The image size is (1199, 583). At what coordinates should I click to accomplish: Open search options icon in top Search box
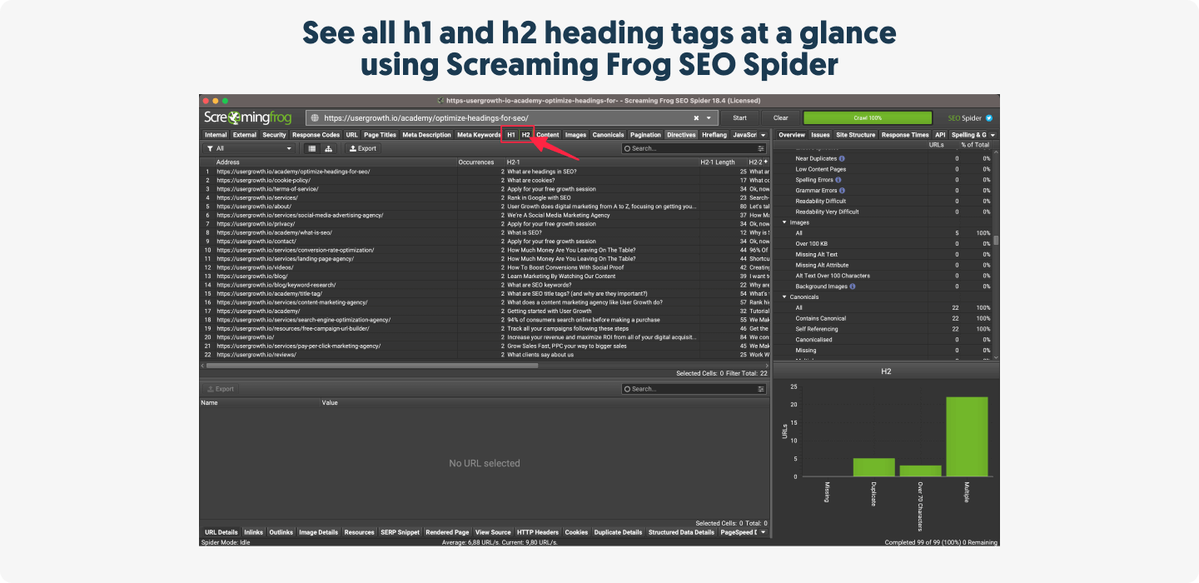point(761,148)
